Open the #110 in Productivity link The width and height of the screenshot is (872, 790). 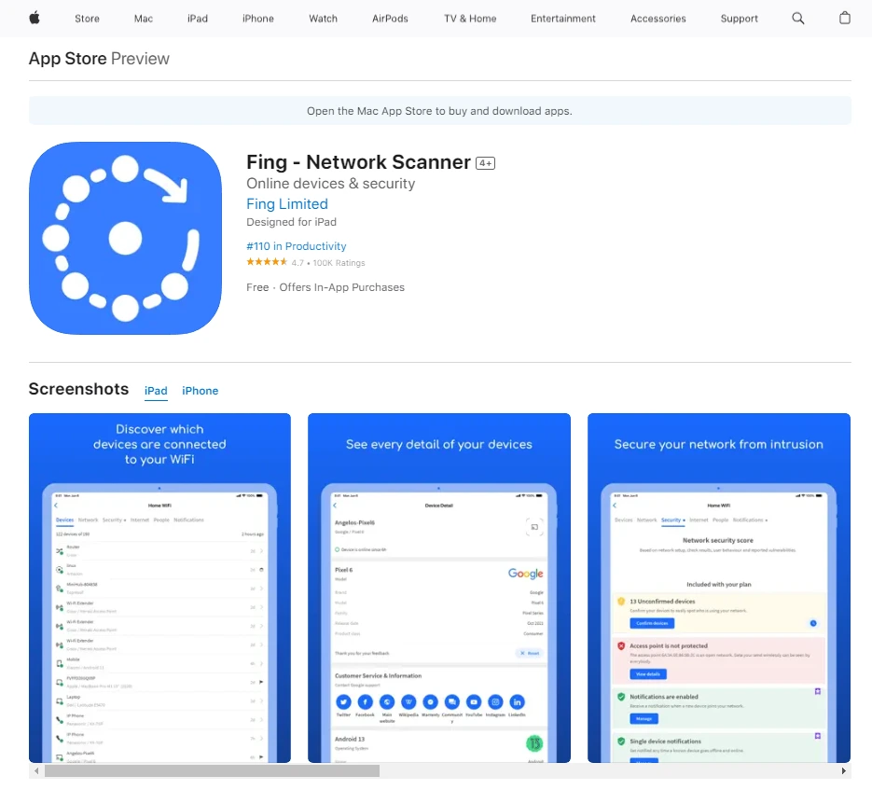tap(297, 246)
